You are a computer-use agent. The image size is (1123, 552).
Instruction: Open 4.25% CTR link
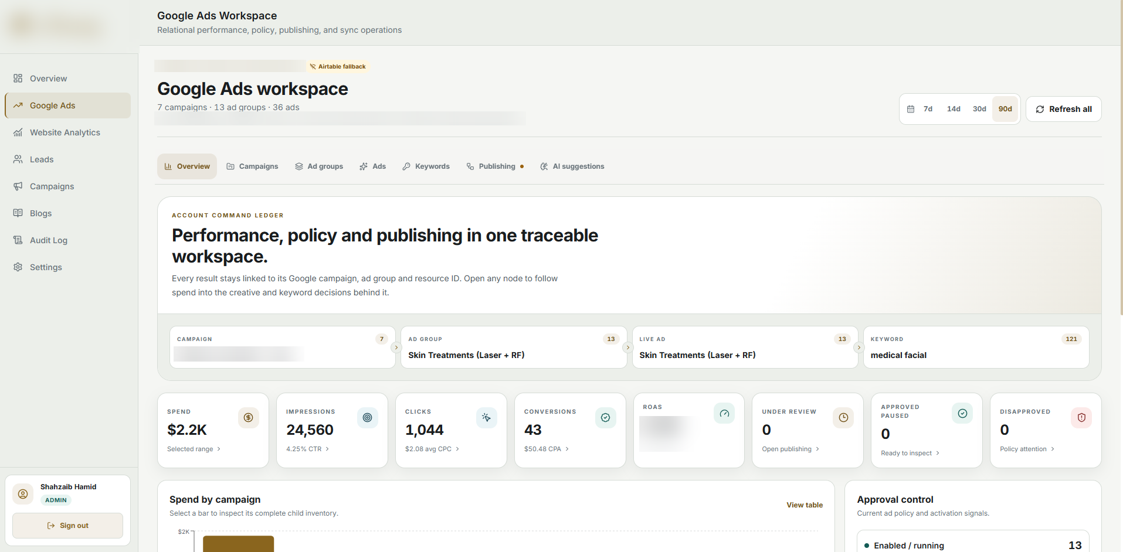tap(308, 449)
